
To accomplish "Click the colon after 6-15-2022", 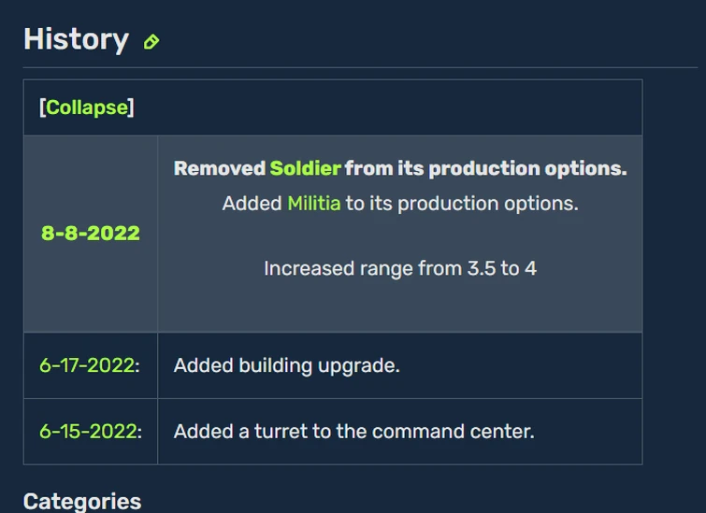I will tap(139, 432).
